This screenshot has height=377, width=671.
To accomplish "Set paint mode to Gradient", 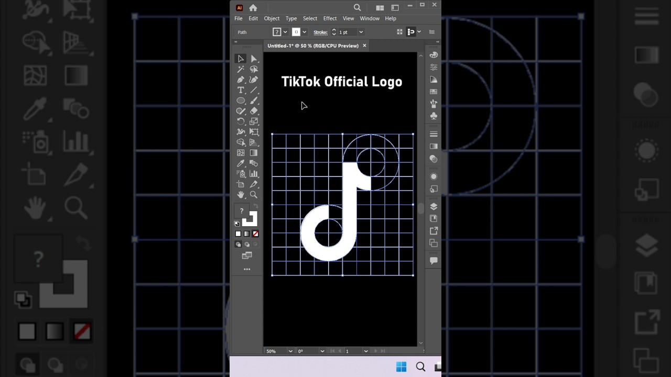I will 247,234.
